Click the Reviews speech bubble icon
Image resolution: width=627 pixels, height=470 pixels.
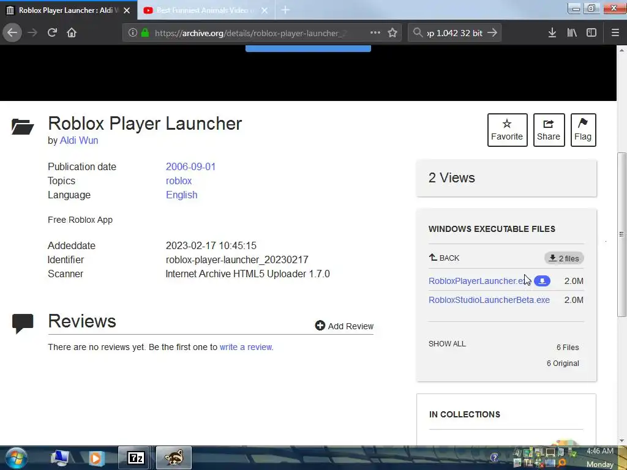[x=23, y=323]
